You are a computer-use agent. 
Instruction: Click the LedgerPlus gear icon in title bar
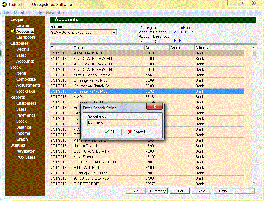pos(5,4)
